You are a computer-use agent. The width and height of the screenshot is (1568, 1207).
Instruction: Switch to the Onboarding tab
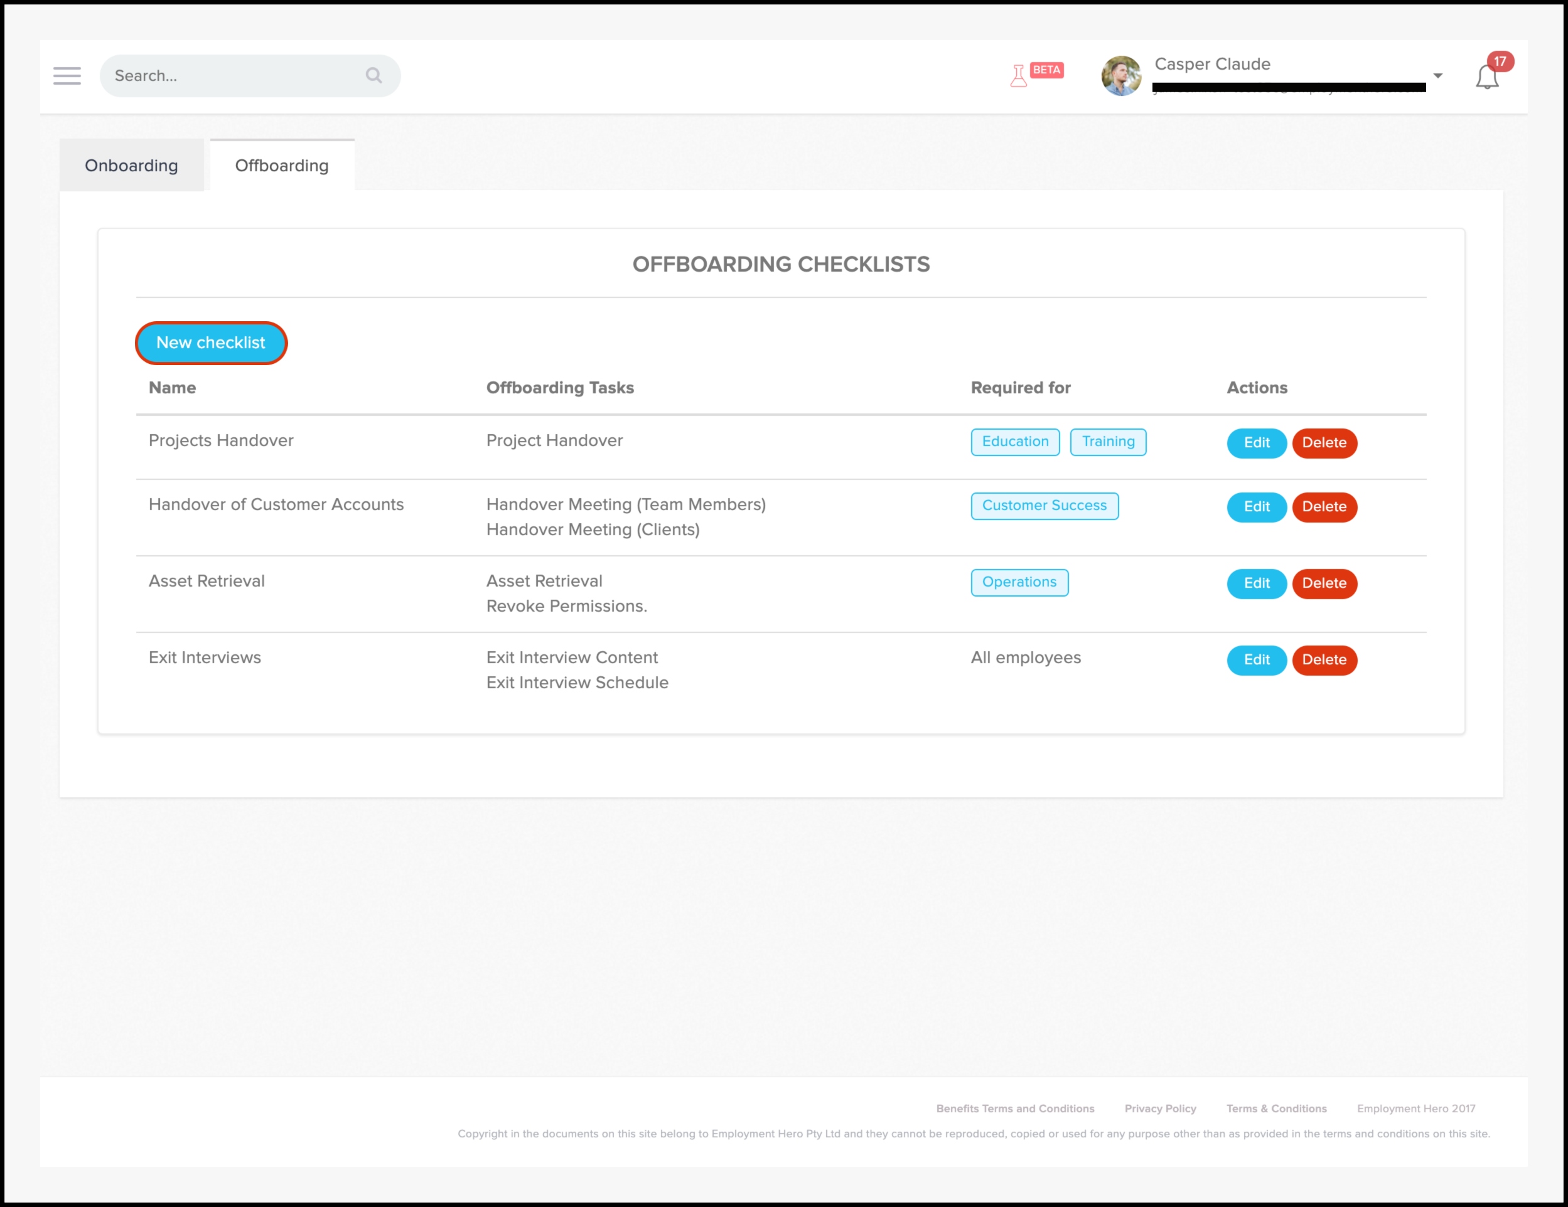pos(131,166)
